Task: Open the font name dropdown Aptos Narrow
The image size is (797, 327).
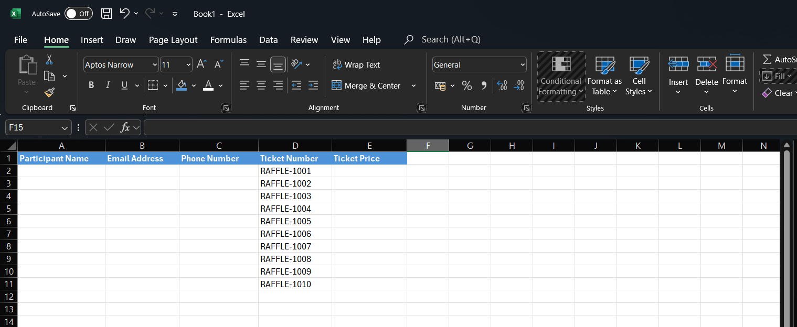Action: coord(155,65)
